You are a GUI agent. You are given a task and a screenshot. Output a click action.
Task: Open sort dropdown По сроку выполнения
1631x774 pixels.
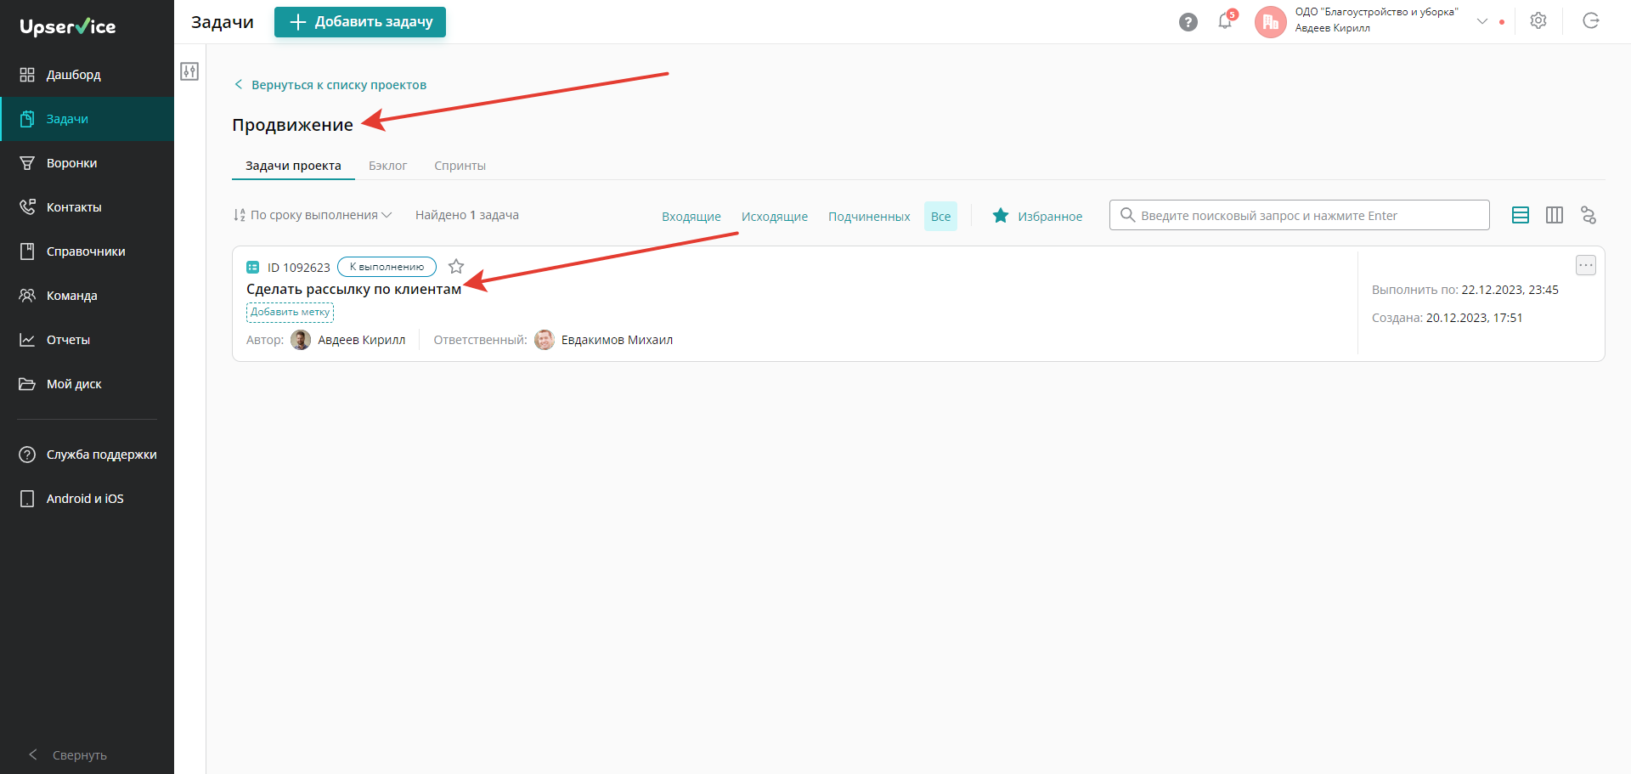313,215
